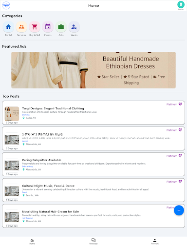Click the Hair Product category tag
This screenshot has height=250, width=187.
pos(28,218)
